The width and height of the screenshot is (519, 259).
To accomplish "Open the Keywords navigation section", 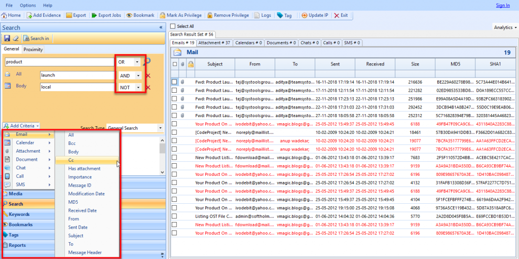I will pyautogui.click(x=83, y=214).
